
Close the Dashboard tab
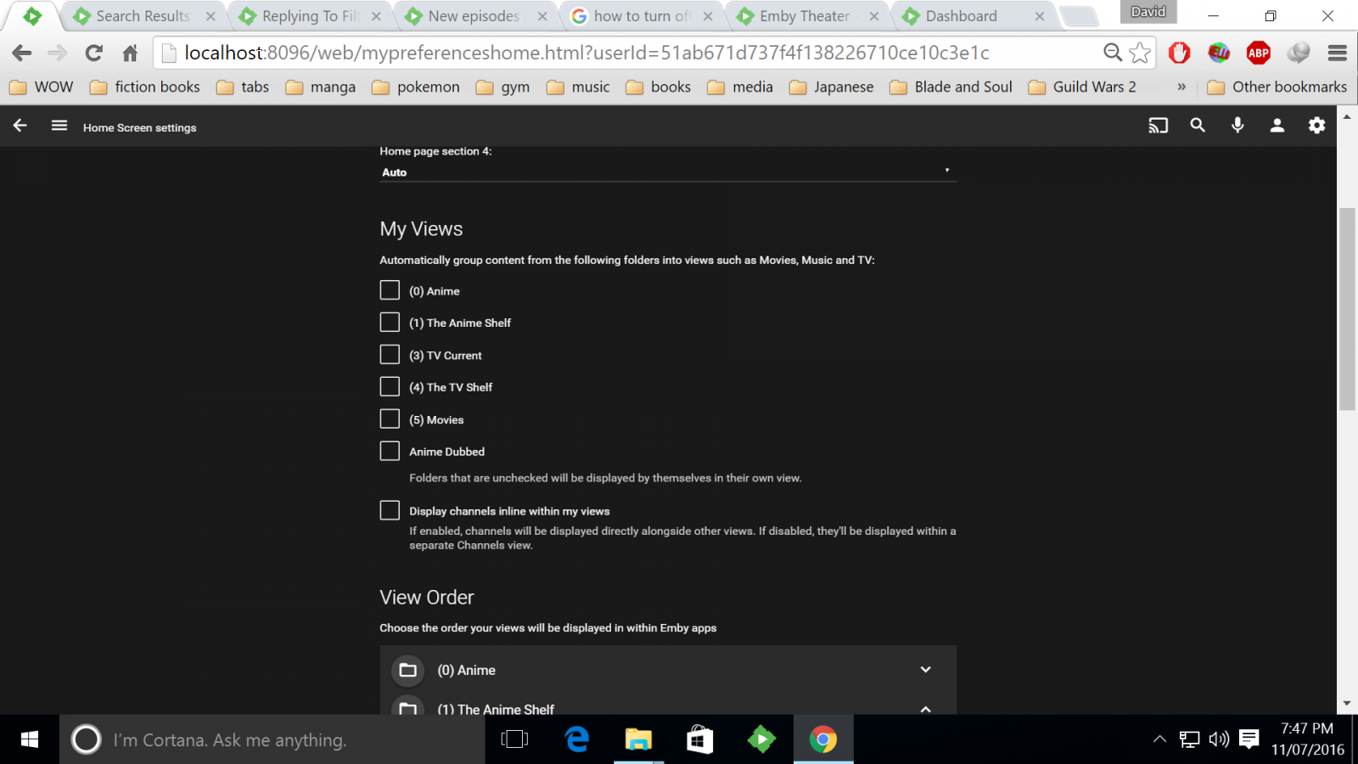click(1040, 16)
